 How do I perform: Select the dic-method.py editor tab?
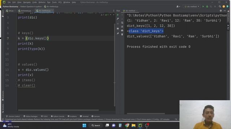(44, 11)
